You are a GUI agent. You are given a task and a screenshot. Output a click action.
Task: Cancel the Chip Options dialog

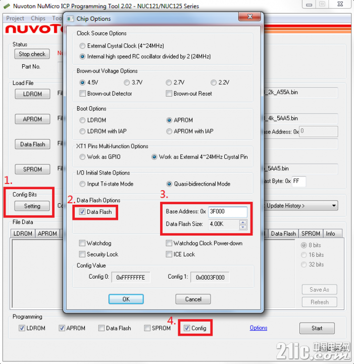(x=193, y=299)
